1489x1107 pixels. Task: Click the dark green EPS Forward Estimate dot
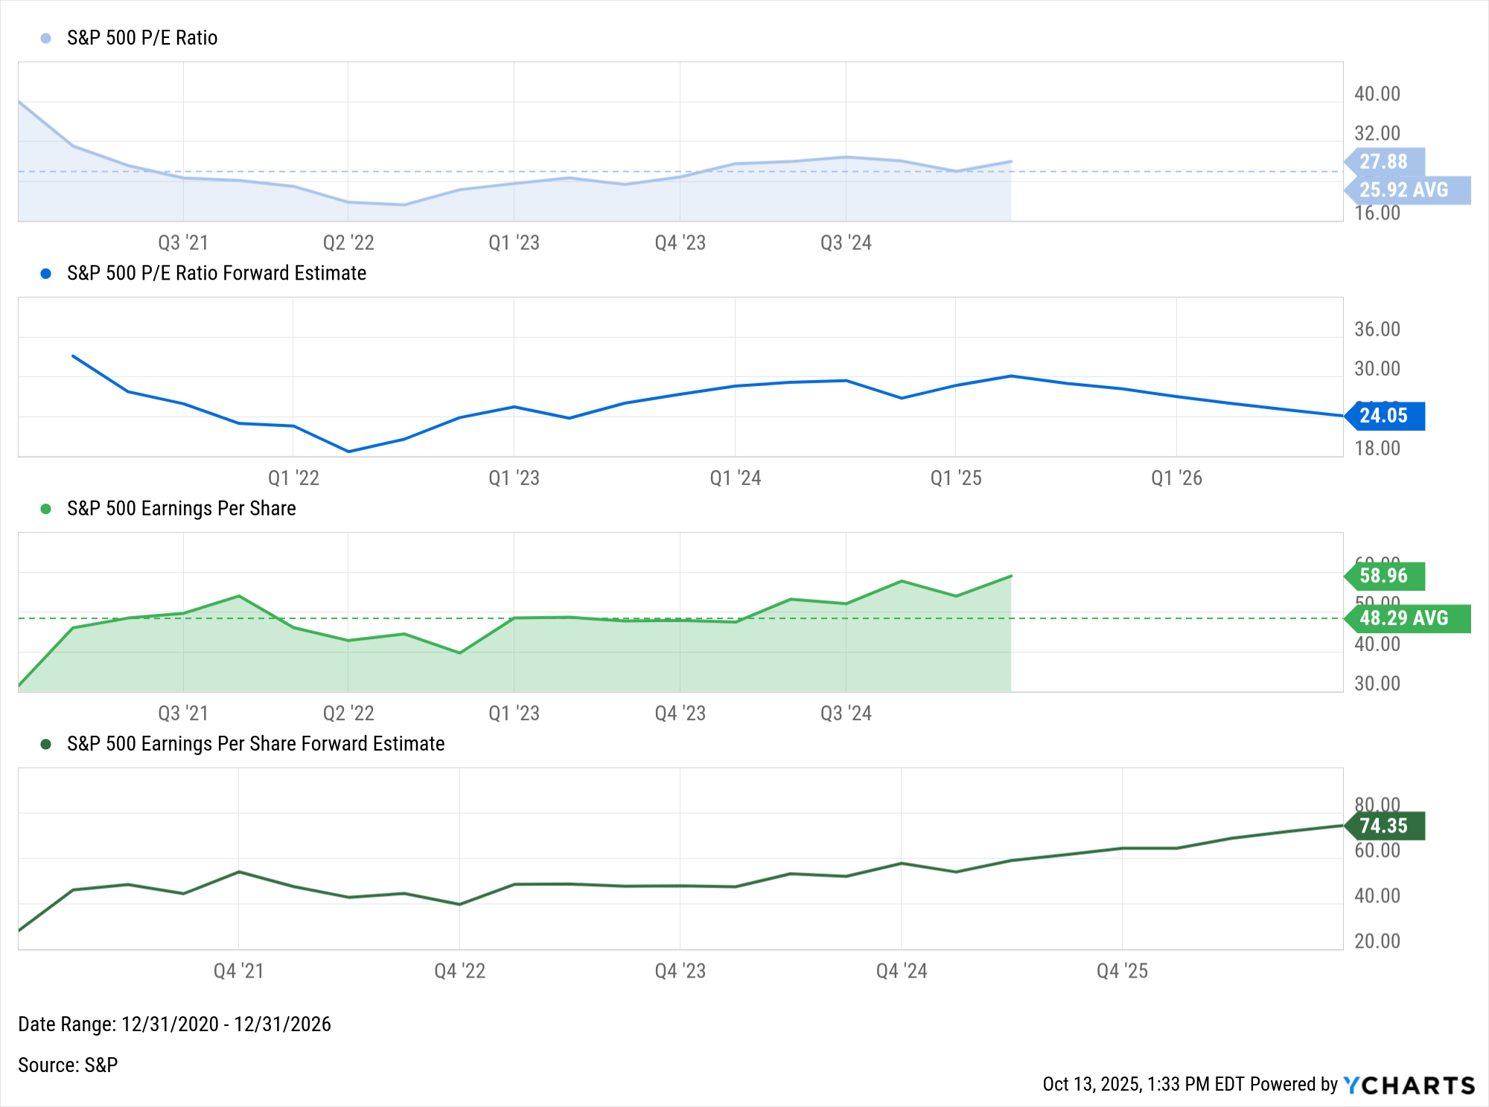45,744
